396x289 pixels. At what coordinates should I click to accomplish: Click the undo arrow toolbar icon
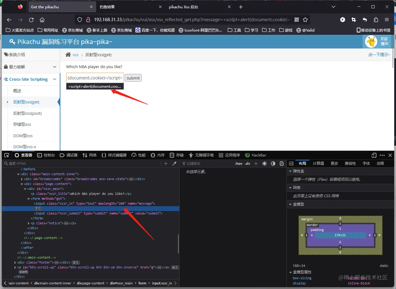365,20
